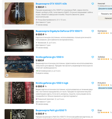112x119 pixels.
Task: Open seller Екатерина profile
Action: tap(102, 31)
